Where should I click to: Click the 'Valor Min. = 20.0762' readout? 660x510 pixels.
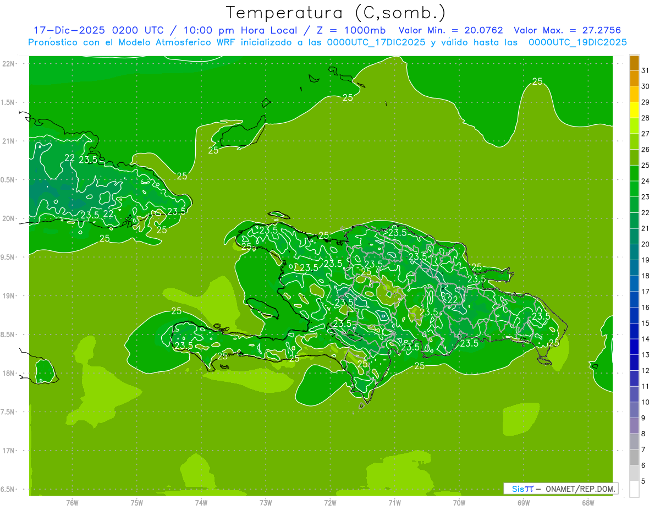coord(450,30)
